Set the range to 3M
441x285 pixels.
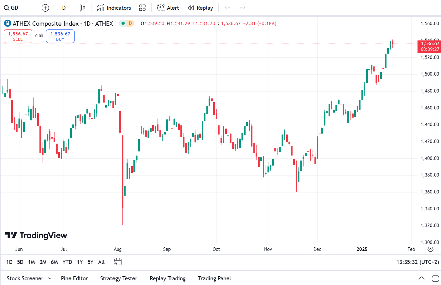43,262
